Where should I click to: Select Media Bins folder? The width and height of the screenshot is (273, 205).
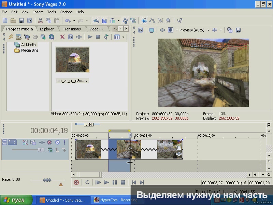[30, 50]
